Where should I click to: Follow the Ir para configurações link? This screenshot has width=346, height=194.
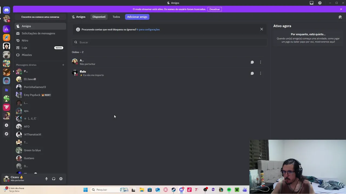click(148, 30)
